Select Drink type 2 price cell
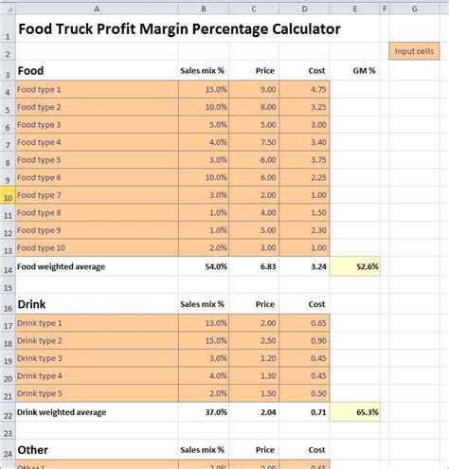Screen dimensions: 449x469 [x=254, y=341]
